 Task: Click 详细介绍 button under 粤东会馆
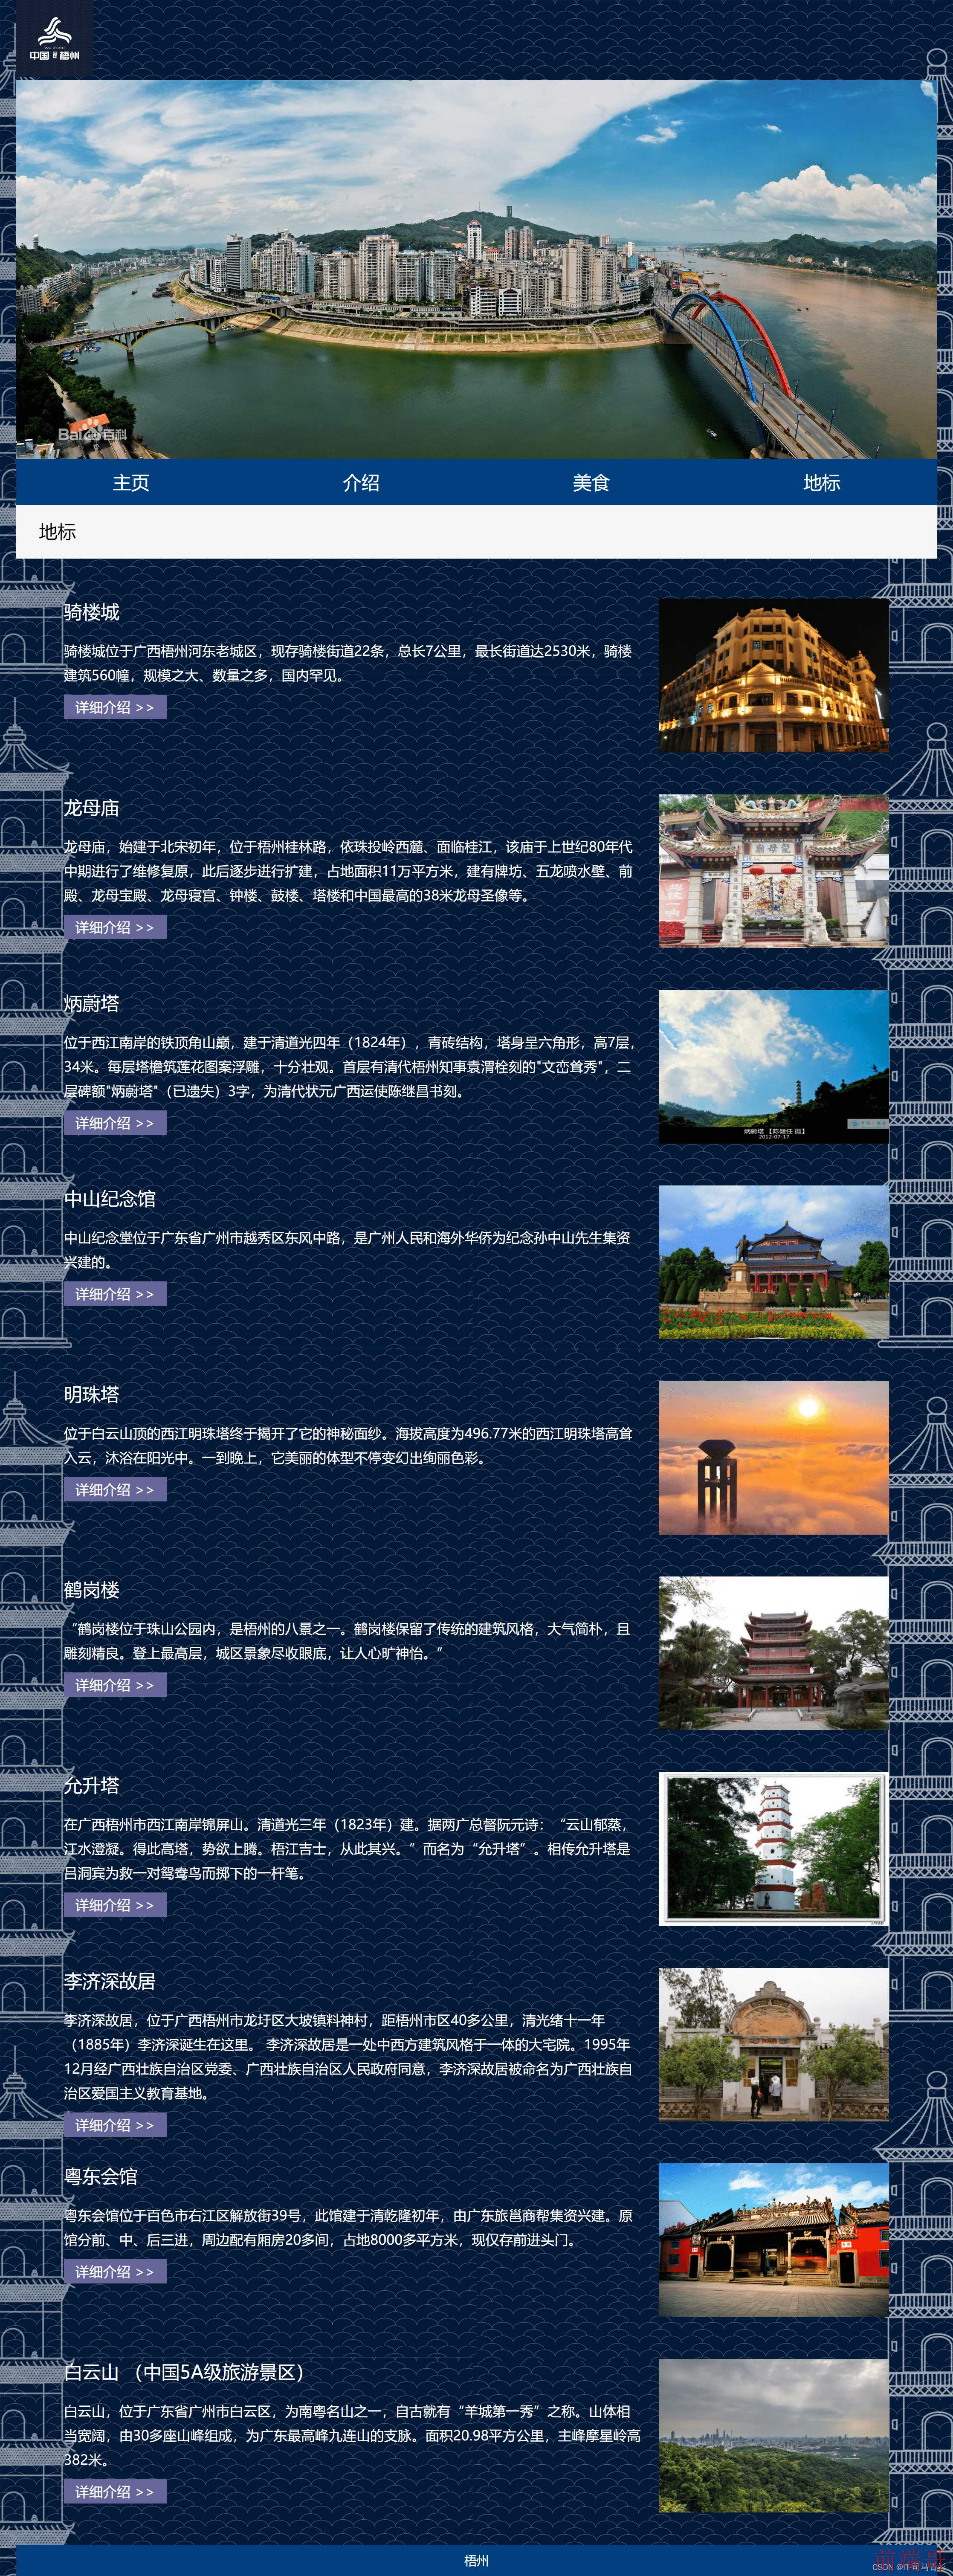click(x=115, y=2272)
